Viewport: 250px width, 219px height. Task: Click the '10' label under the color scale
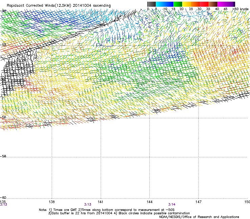(165, 9)
